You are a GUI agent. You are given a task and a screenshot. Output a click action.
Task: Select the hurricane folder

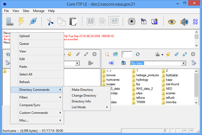pos(170,75)
